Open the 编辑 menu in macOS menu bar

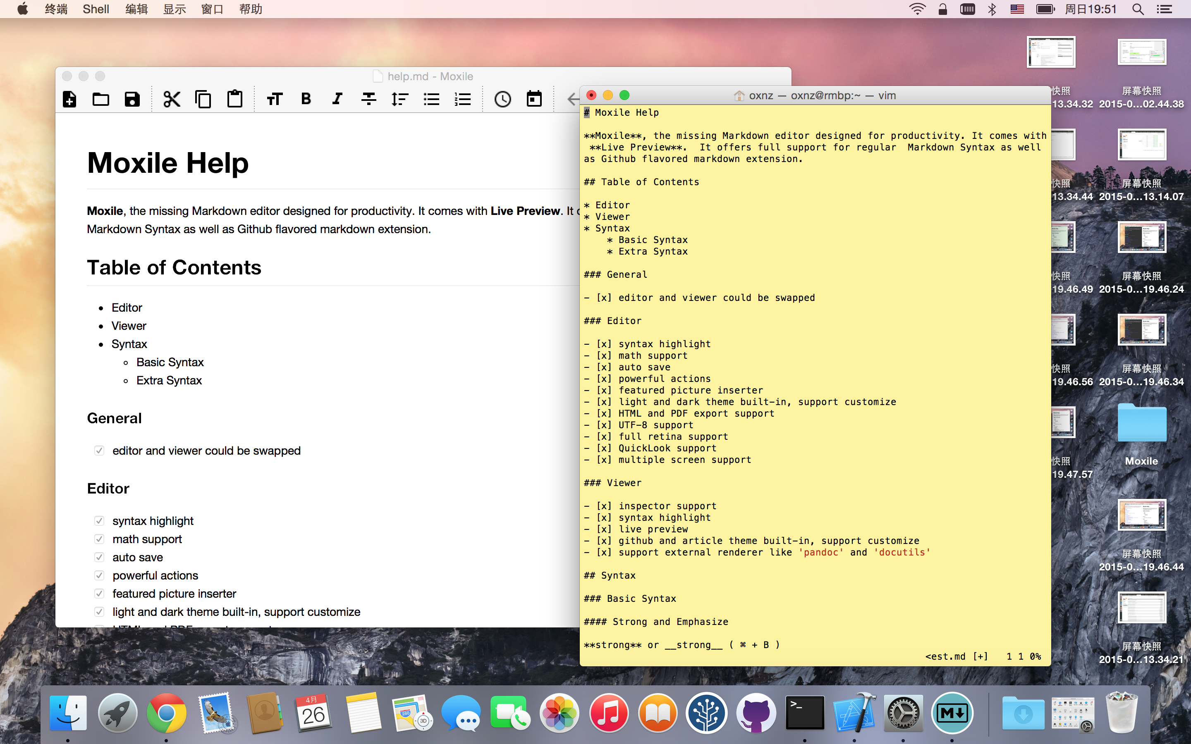[136, 10]
